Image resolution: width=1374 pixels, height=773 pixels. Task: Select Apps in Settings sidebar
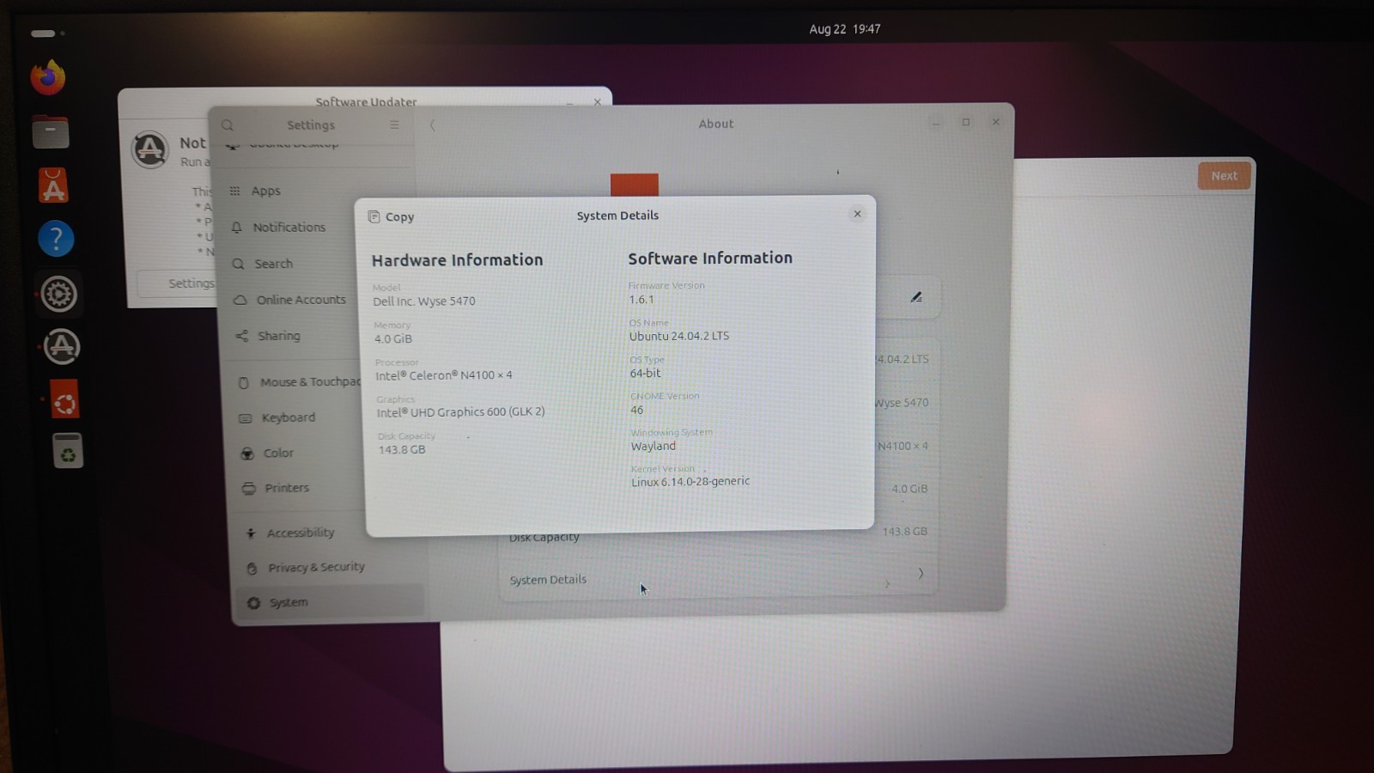coord(265,191)
